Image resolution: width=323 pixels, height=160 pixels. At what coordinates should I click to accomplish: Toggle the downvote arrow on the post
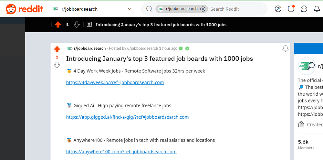tap(57, 65)
